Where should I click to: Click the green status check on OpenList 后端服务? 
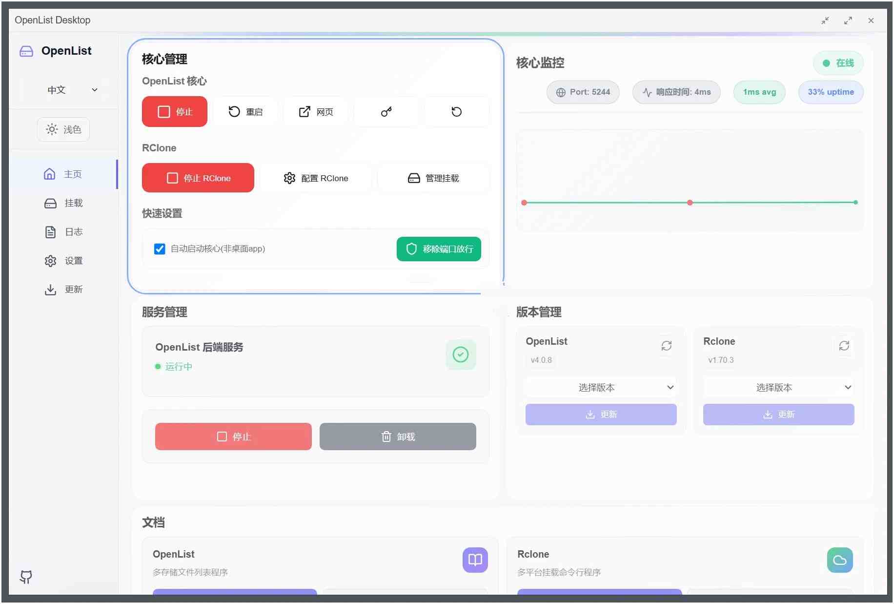pos(460,354)
